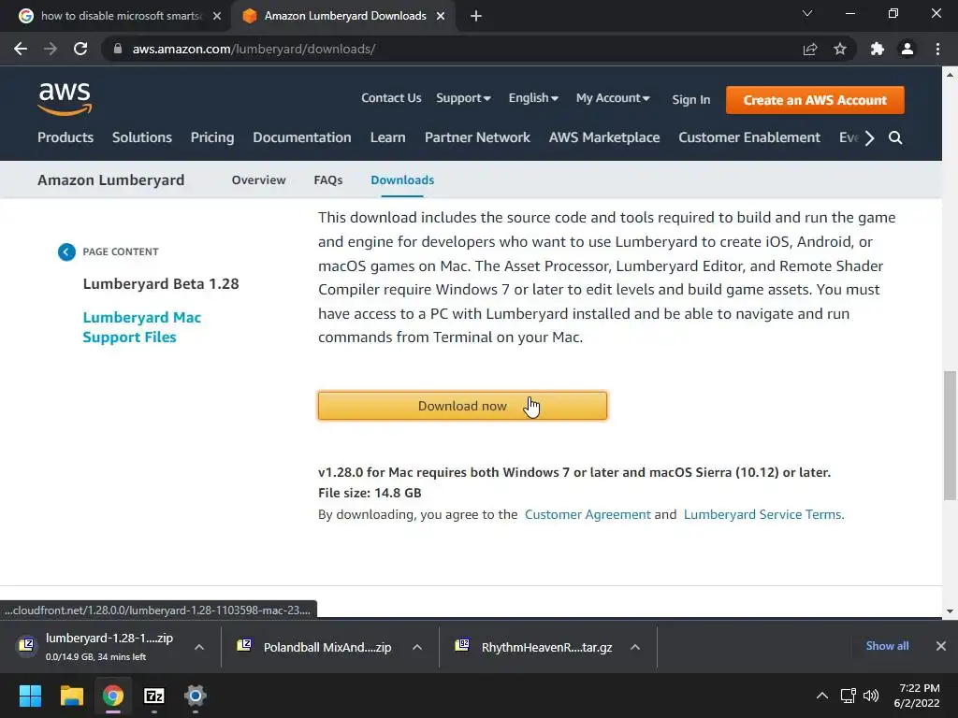958x718 pixels.
Task: Reload the page with the refresh icon
Action: pos(80,49)
